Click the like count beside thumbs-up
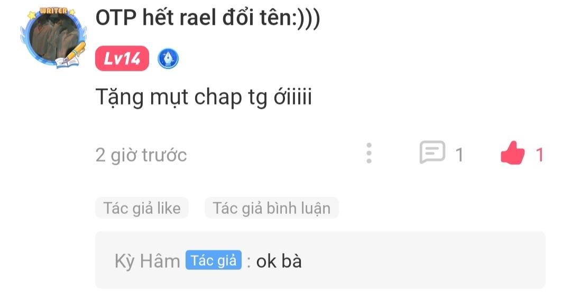 click(540, 155)
